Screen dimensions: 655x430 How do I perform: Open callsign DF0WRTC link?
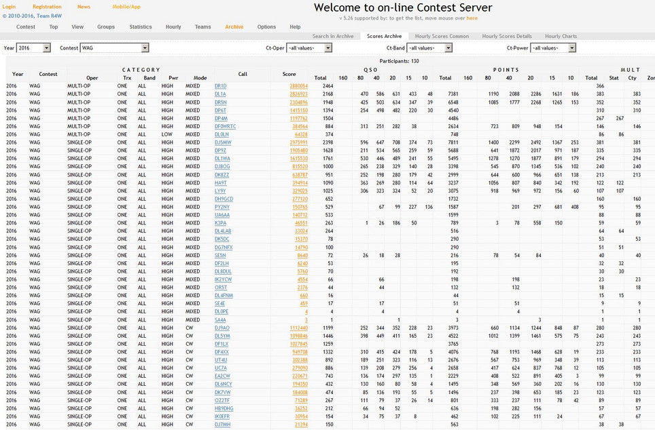tap(225, 126)
